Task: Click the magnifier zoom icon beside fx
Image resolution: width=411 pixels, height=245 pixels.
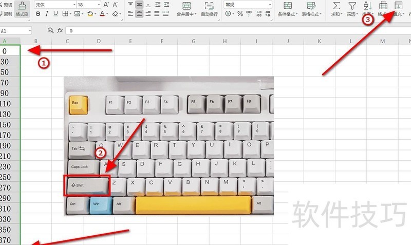Action: 50,30
